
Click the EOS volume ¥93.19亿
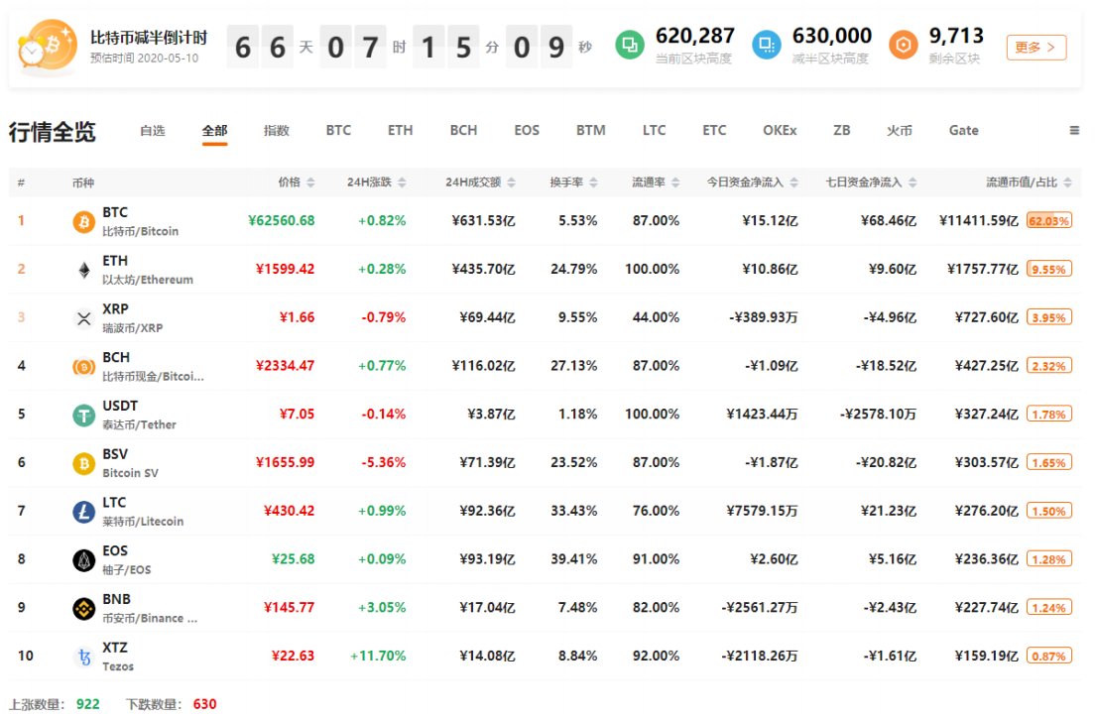pos(487,559)
